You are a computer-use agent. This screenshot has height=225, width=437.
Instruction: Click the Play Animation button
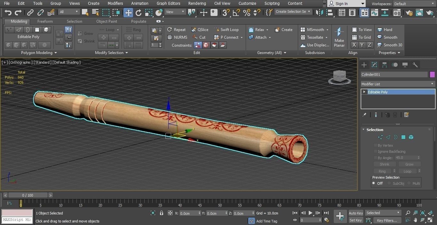(311, 213)
